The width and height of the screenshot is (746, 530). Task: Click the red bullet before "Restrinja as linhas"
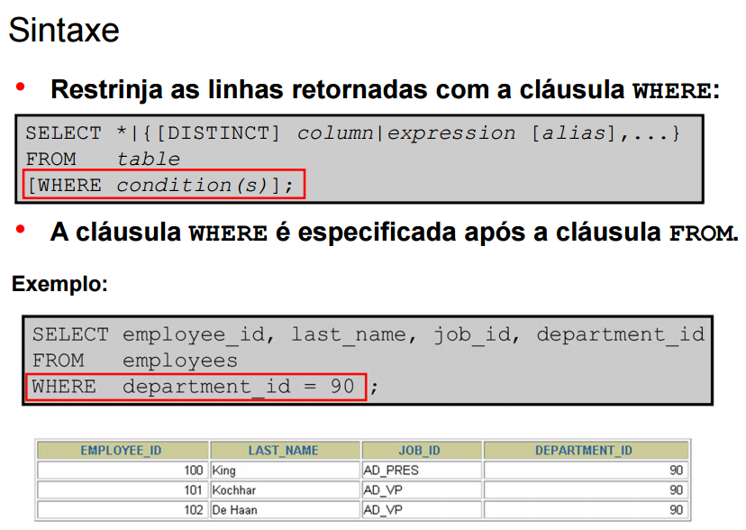pos(21,87)
